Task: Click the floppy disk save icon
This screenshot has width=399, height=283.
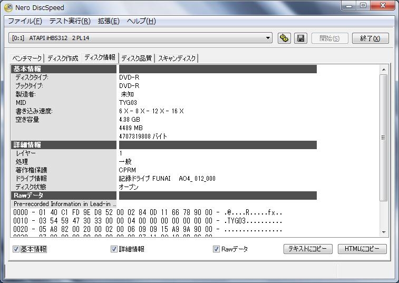Action: tap(300, 38)
